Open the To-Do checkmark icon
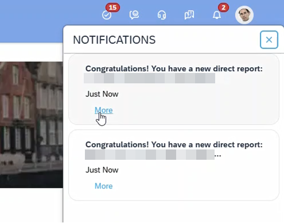284x223 pixels. click(x=107, y=15)
